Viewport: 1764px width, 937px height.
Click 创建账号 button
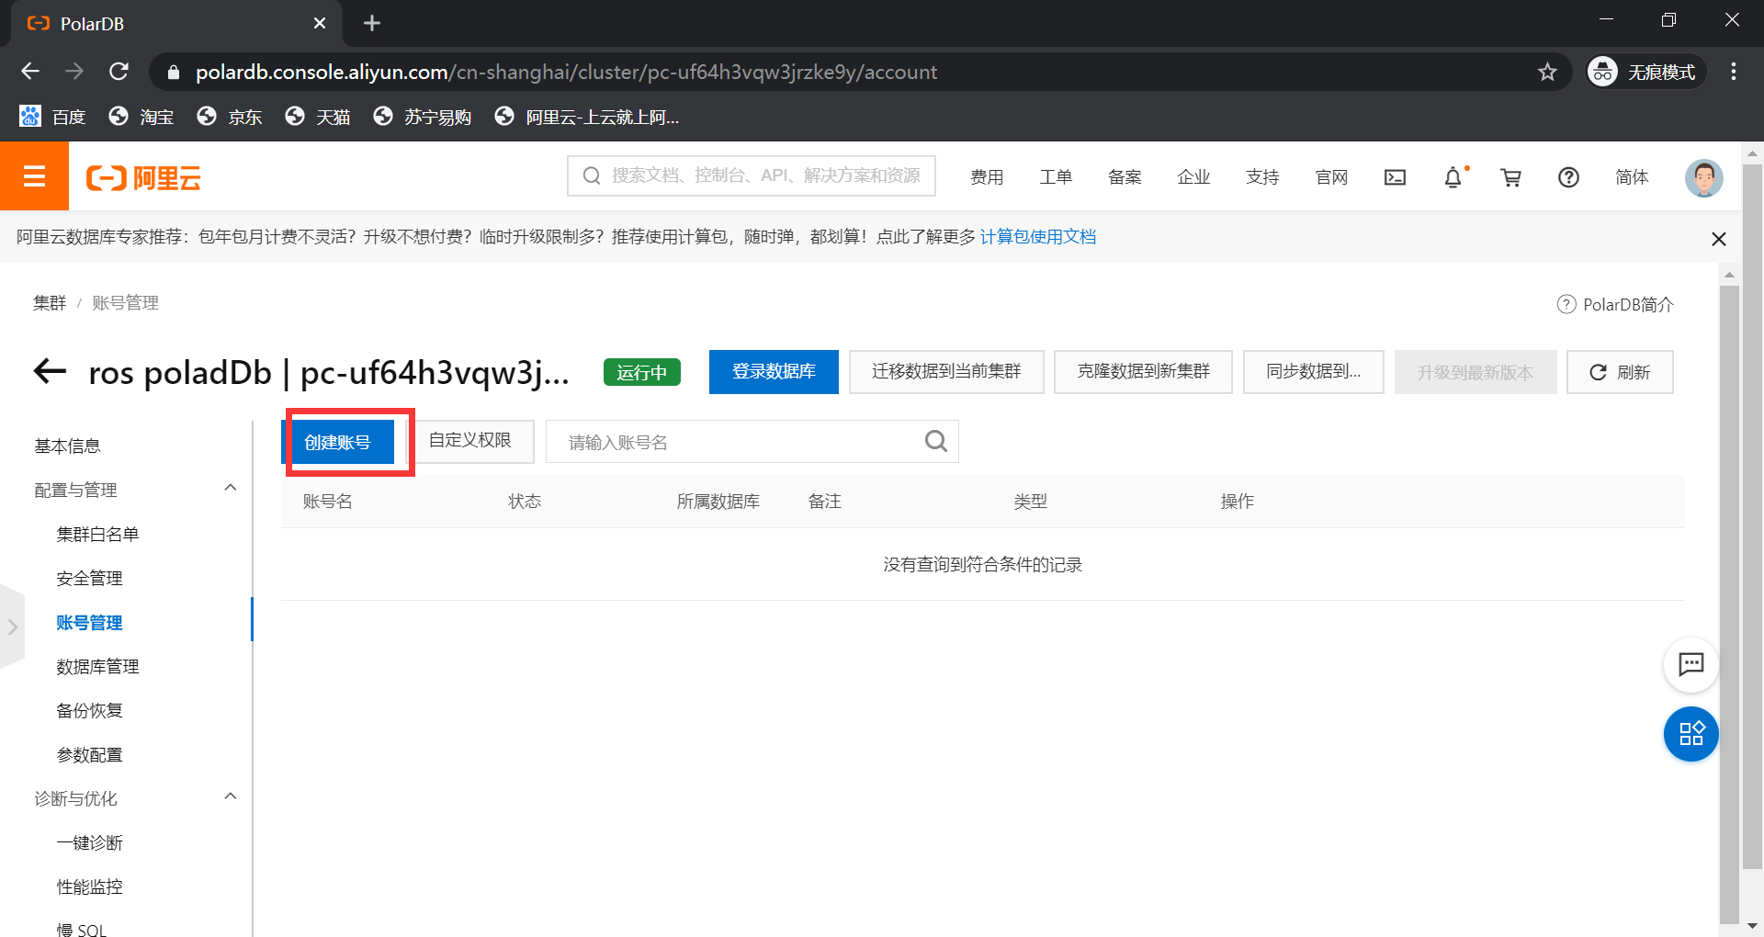click(x=337, y=442)
